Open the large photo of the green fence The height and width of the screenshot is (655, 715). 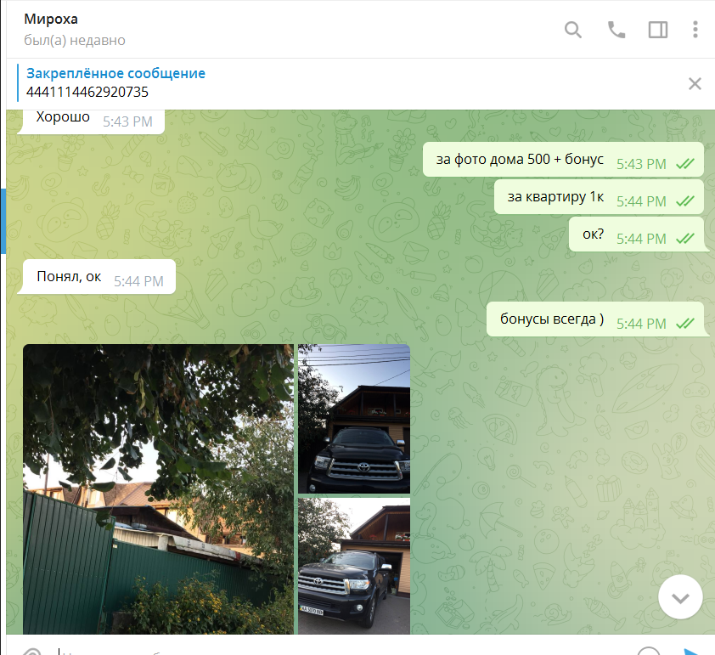click(x=158, y=488)
